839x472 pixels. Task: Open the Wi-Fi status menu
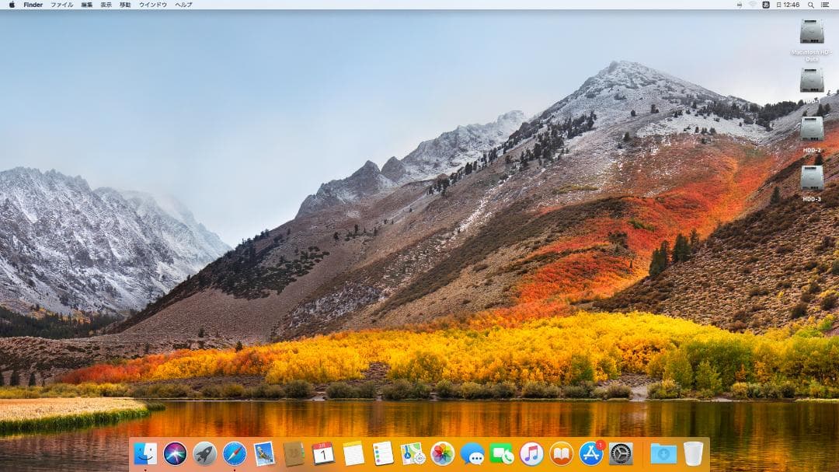(753, 5)
